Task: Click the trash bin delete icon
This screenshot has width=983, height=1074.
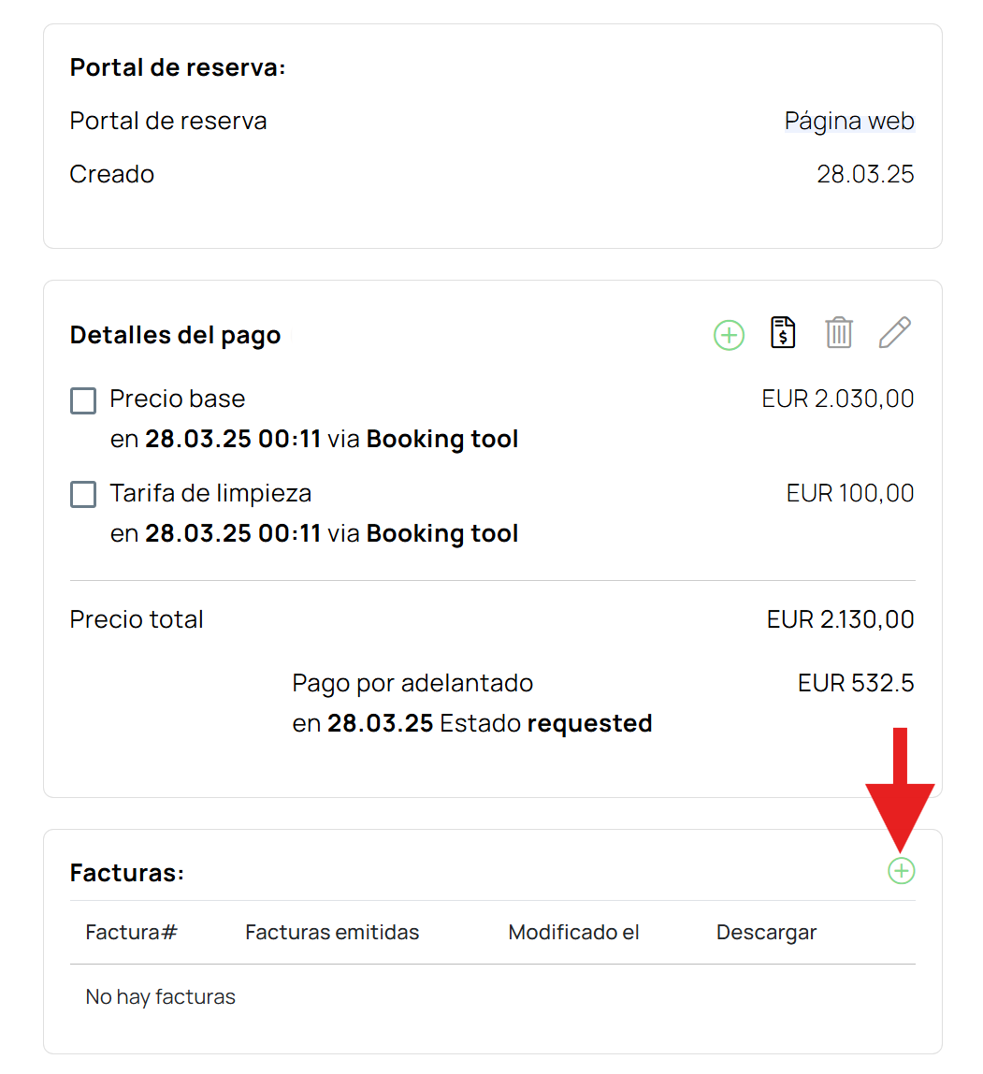Action: tap(839, 333)
